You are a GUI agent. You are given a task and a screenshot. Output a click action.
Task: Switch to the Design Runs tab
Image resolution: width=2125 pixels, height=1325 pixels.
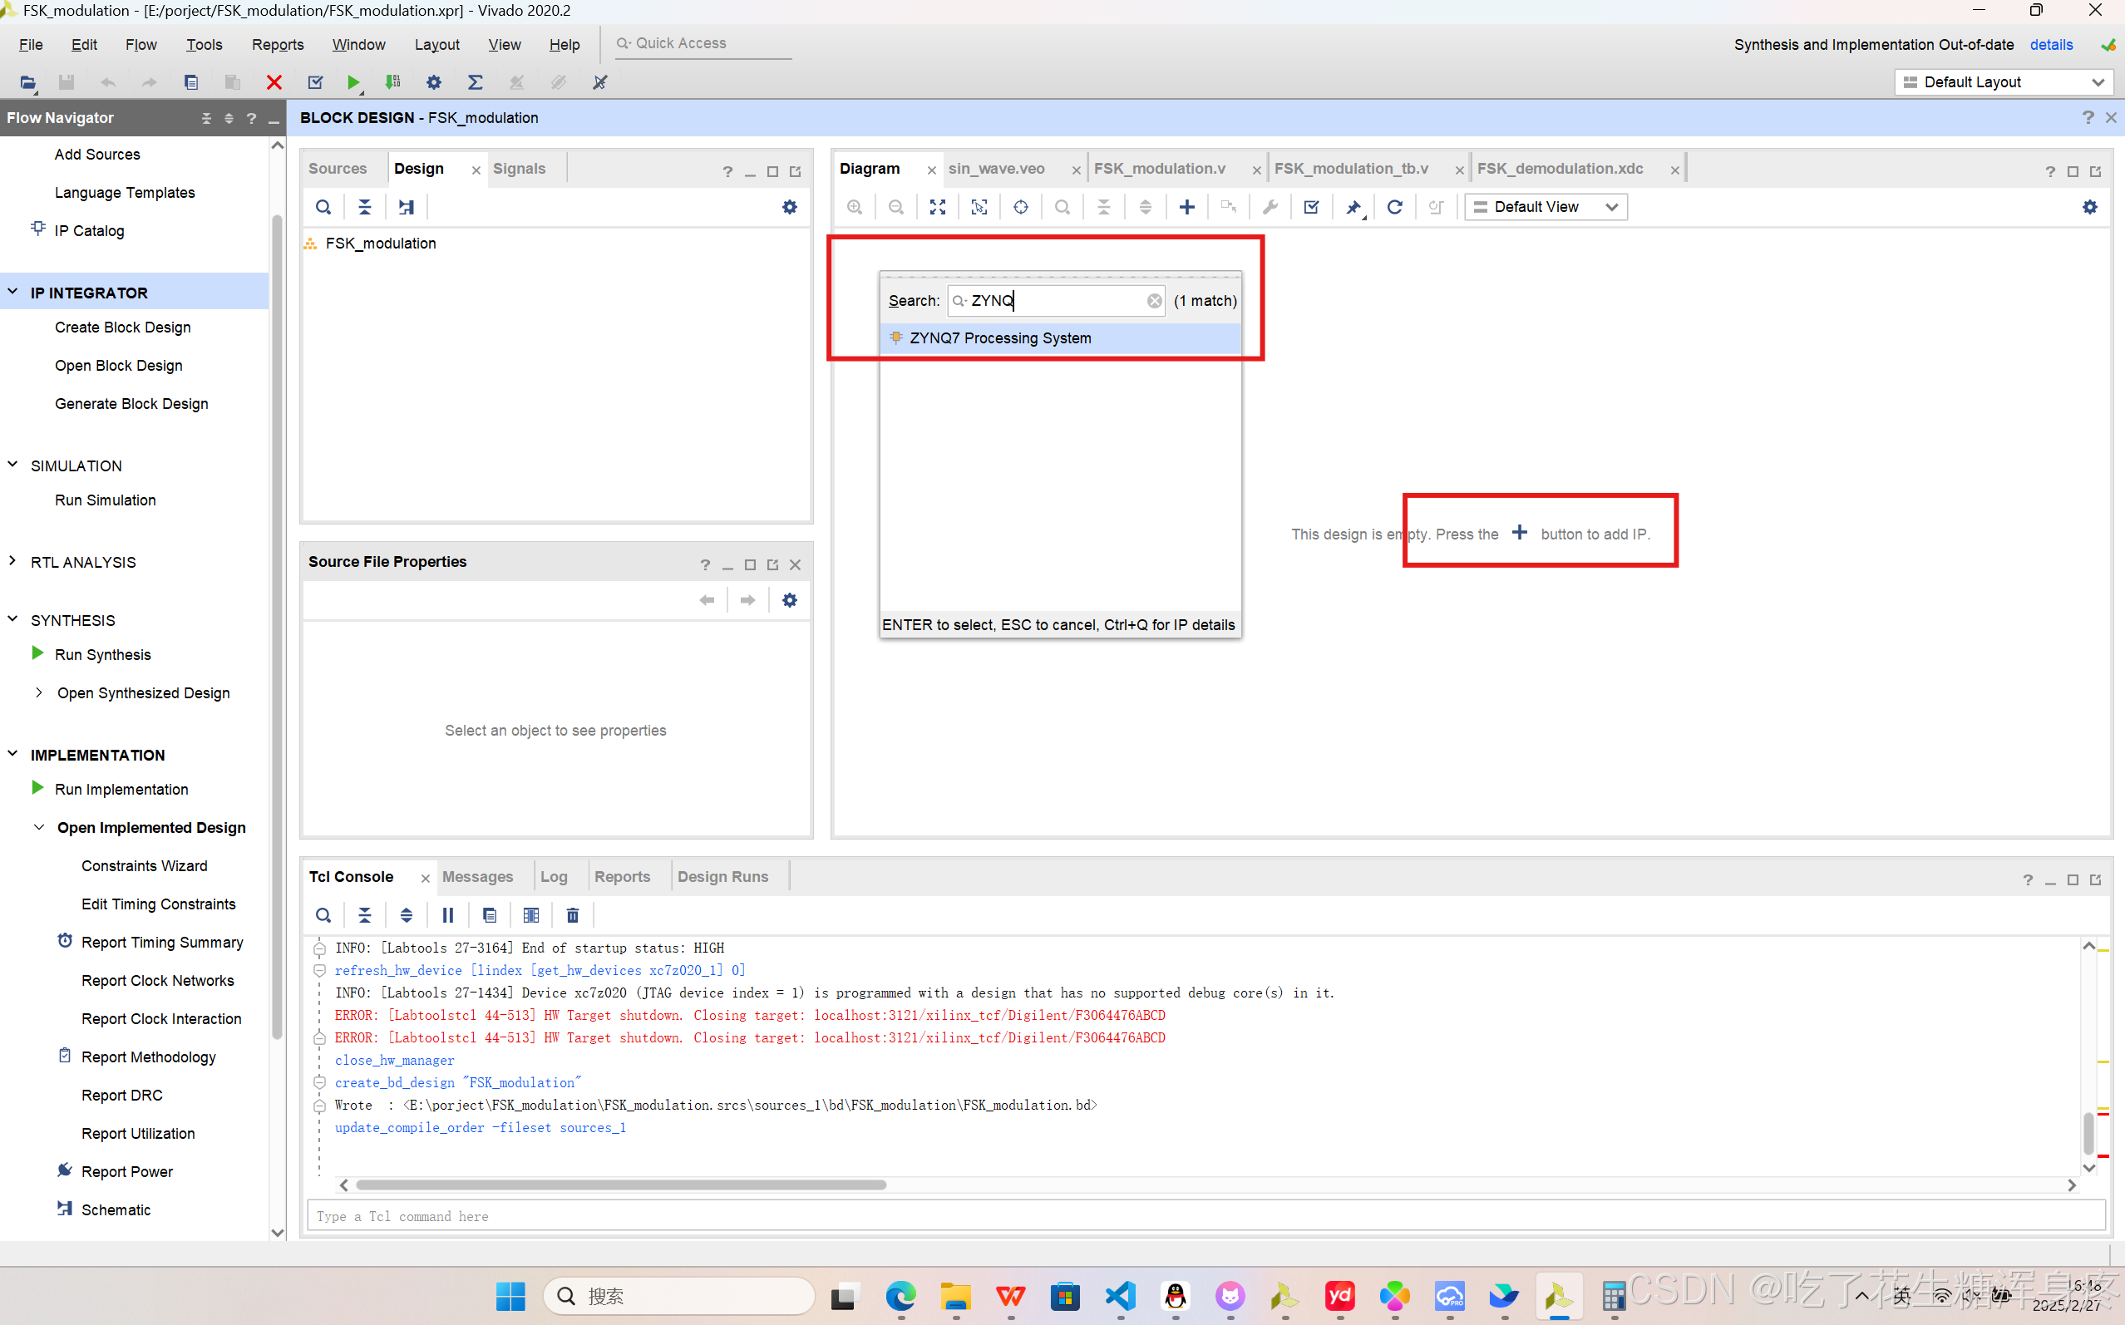[x=723, y=876]
